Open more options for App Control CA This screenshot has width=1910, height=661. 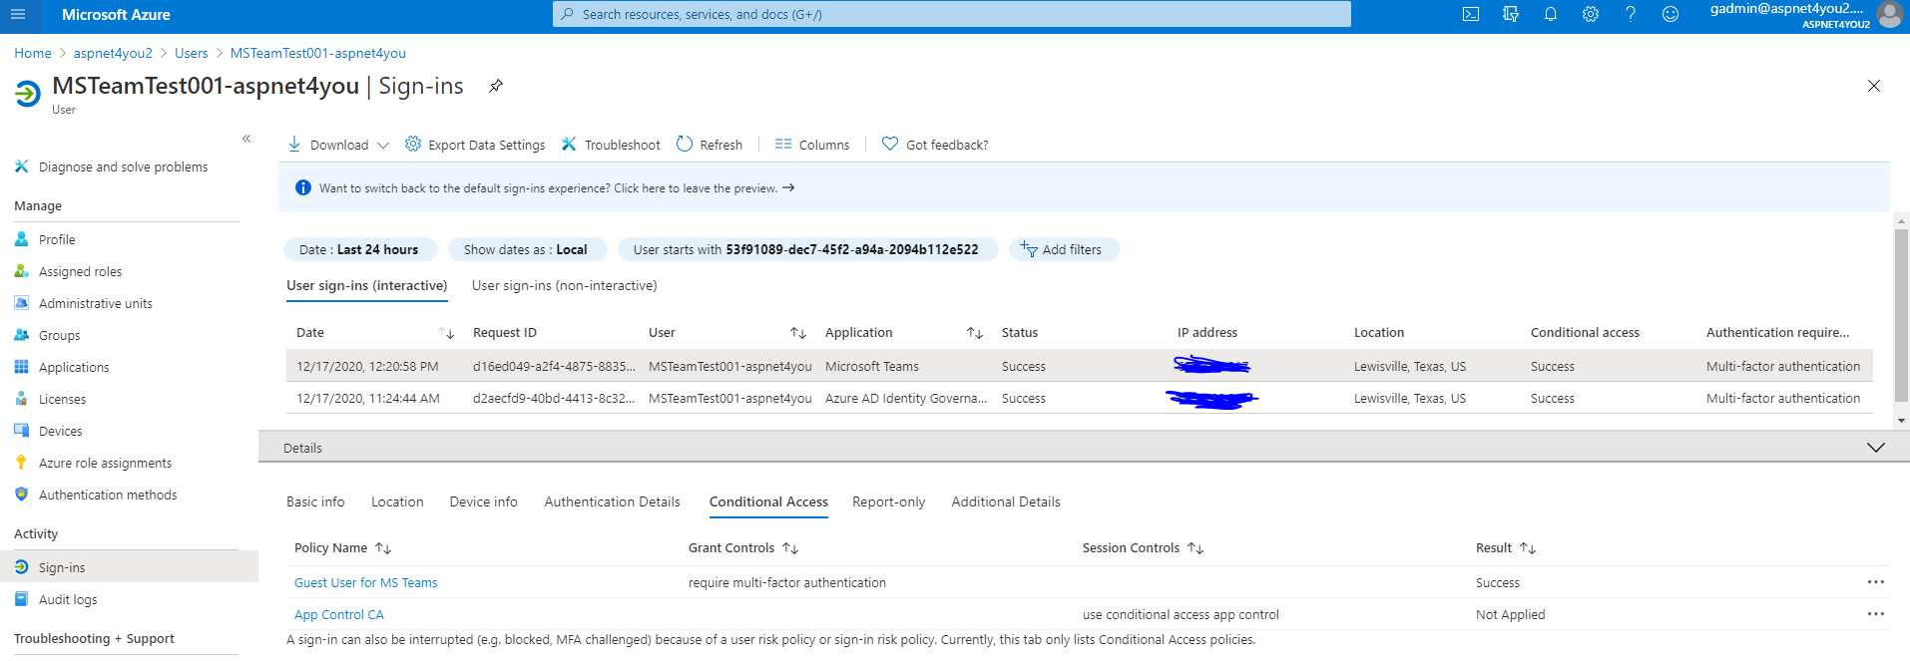coord(1876,614)
